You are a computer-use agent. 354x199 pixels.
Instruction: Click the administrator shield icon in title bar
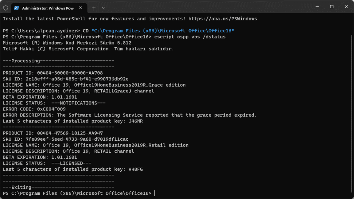pyautogui.click(x=6, y=8)
